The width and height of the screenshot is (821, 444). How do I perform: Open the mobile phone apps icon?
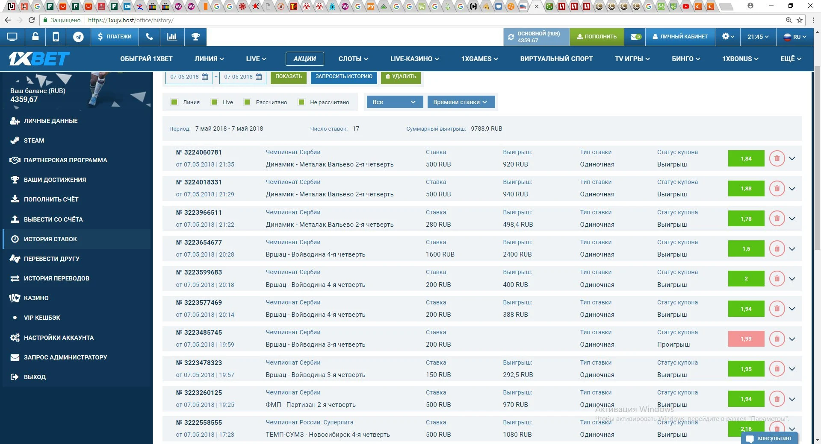click(x=56, y=37)
